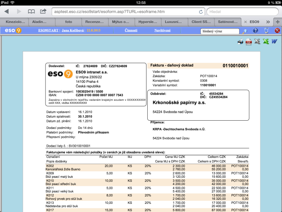Image resolution: width=282 pixels, height=212 pixels.
Task: Click total 55 200,00 for K002
Action: point(219,169)
